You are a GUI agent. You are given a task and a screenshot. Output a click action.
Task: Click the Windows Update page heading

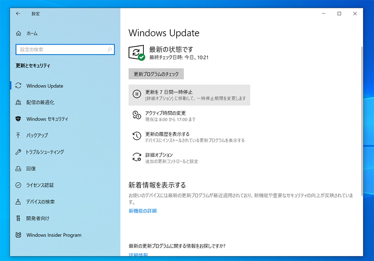coord(164,33)
